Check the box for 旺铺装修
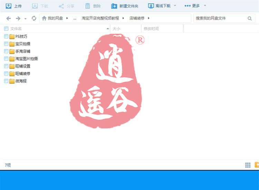Image resolution: width=259 pixels, height=190 pixels. [x=6, y=73]
